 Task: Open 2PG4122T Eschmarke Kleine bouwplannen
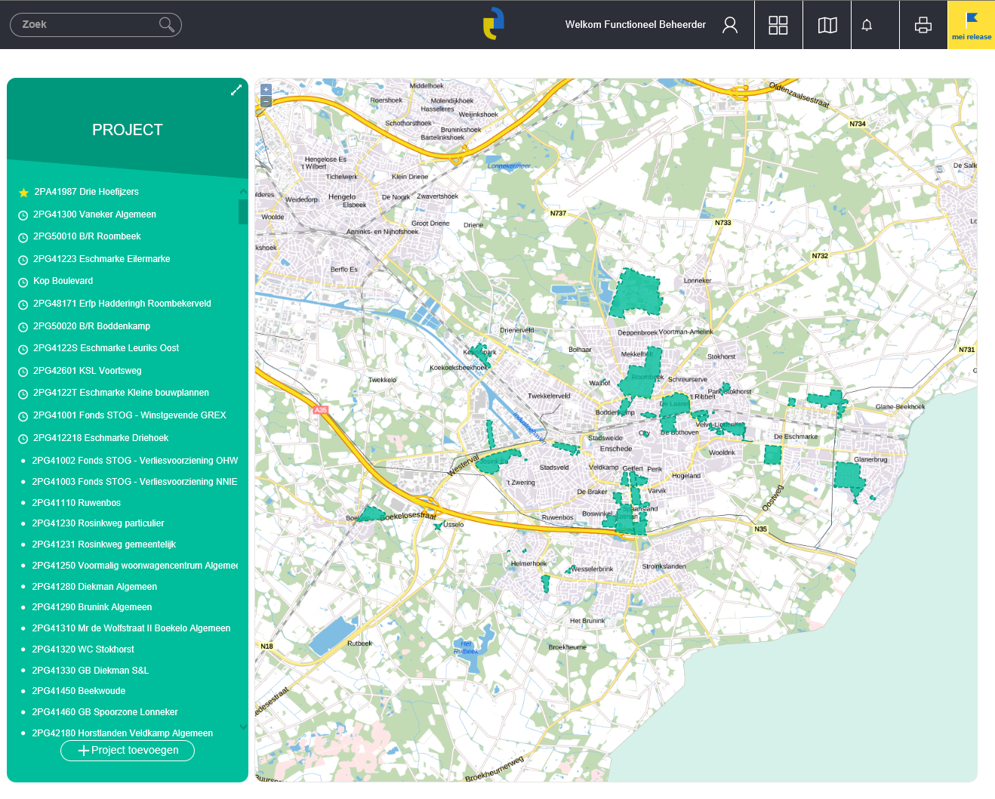pos(121,393)
